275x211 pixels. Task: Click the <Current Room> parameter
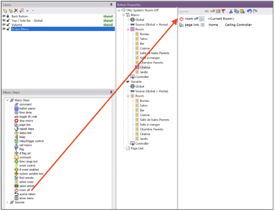tap(221, 19)
